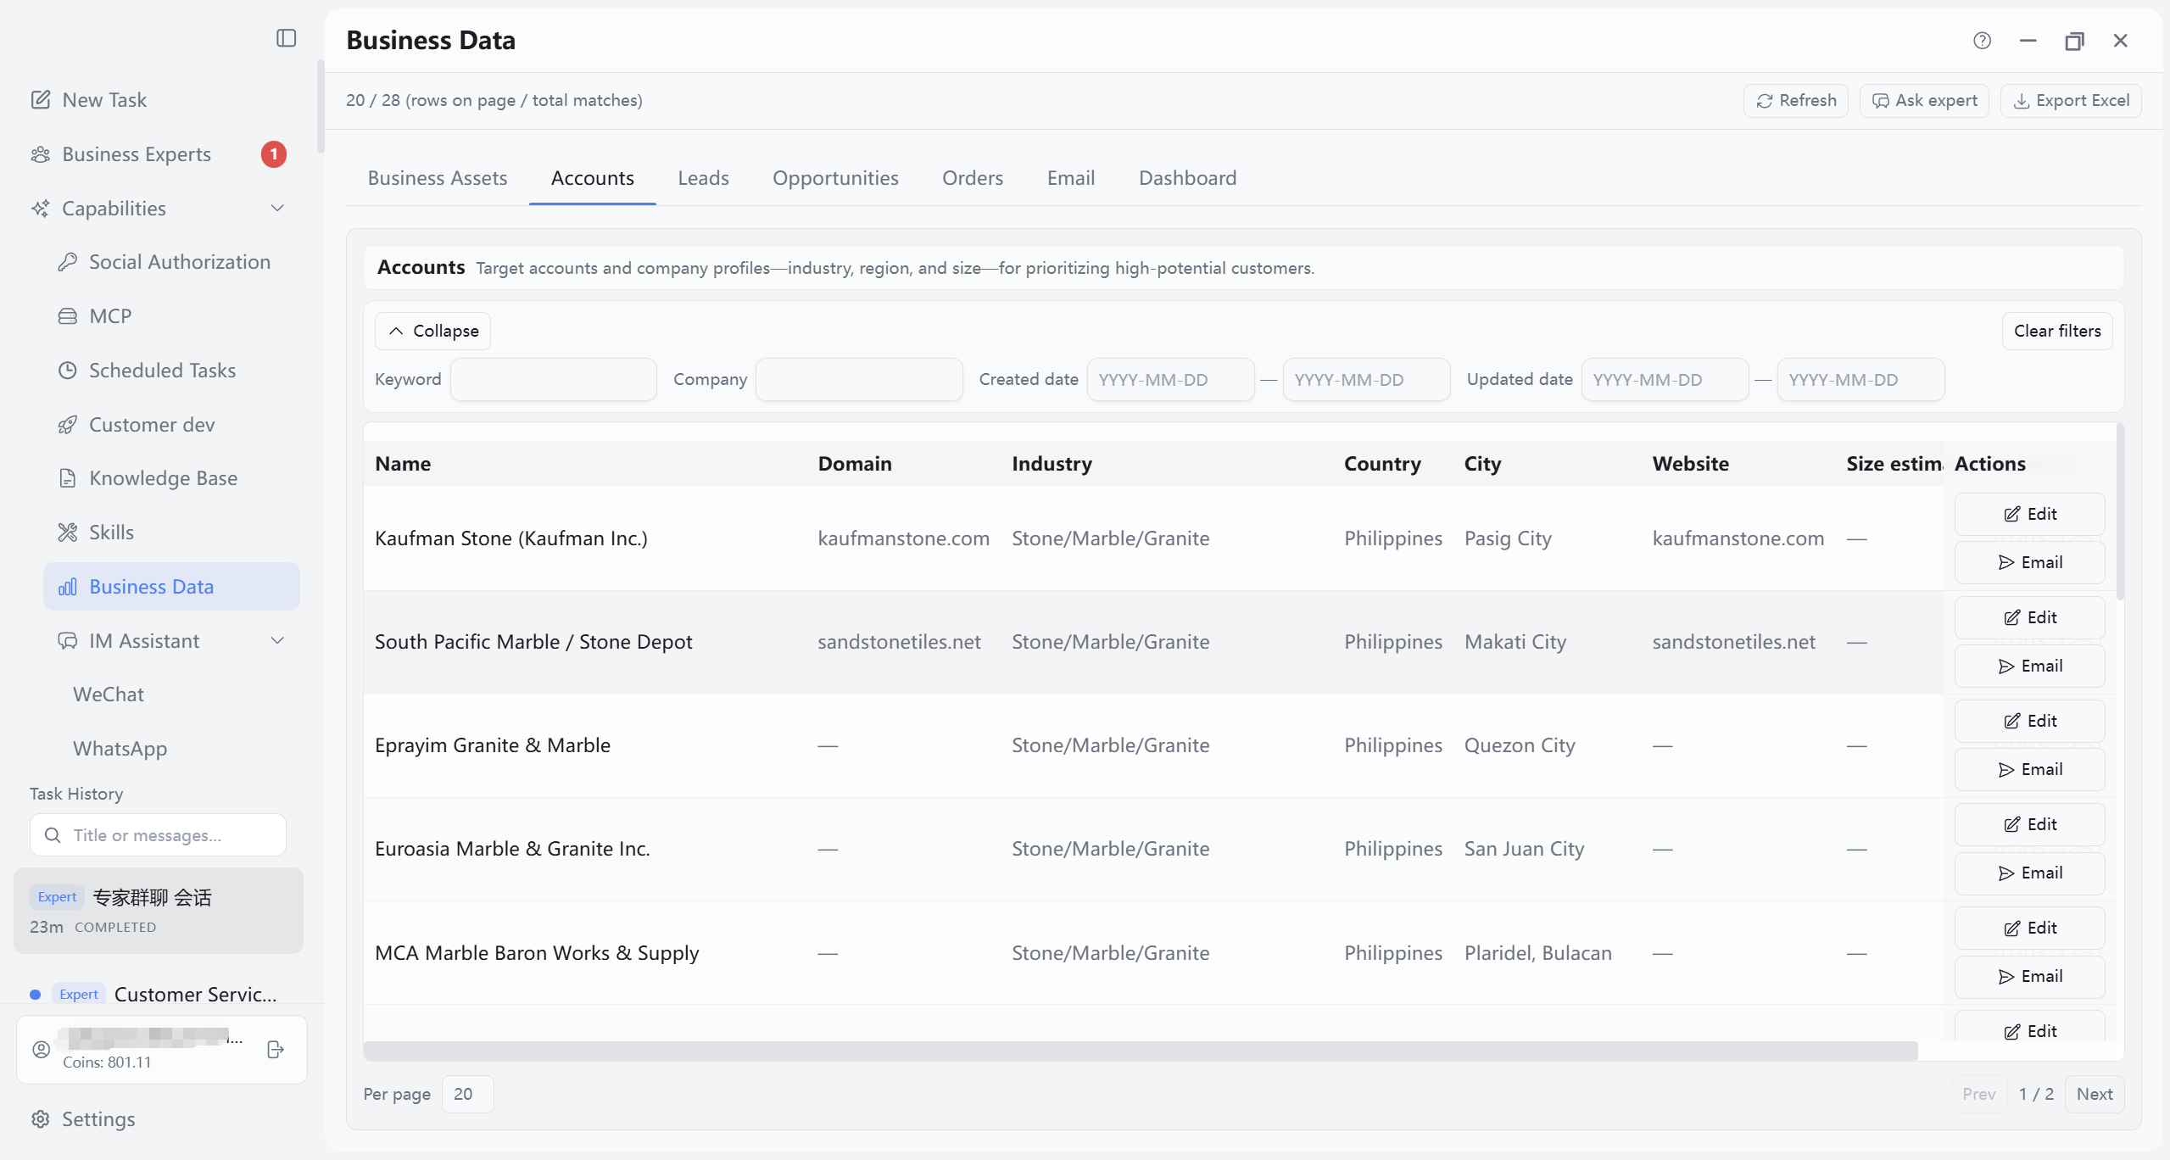This screenshot has width=2170, height=1160.
Task: Edit Euroasia Marble & Granite Inc.
Action: pos(2029,824)
